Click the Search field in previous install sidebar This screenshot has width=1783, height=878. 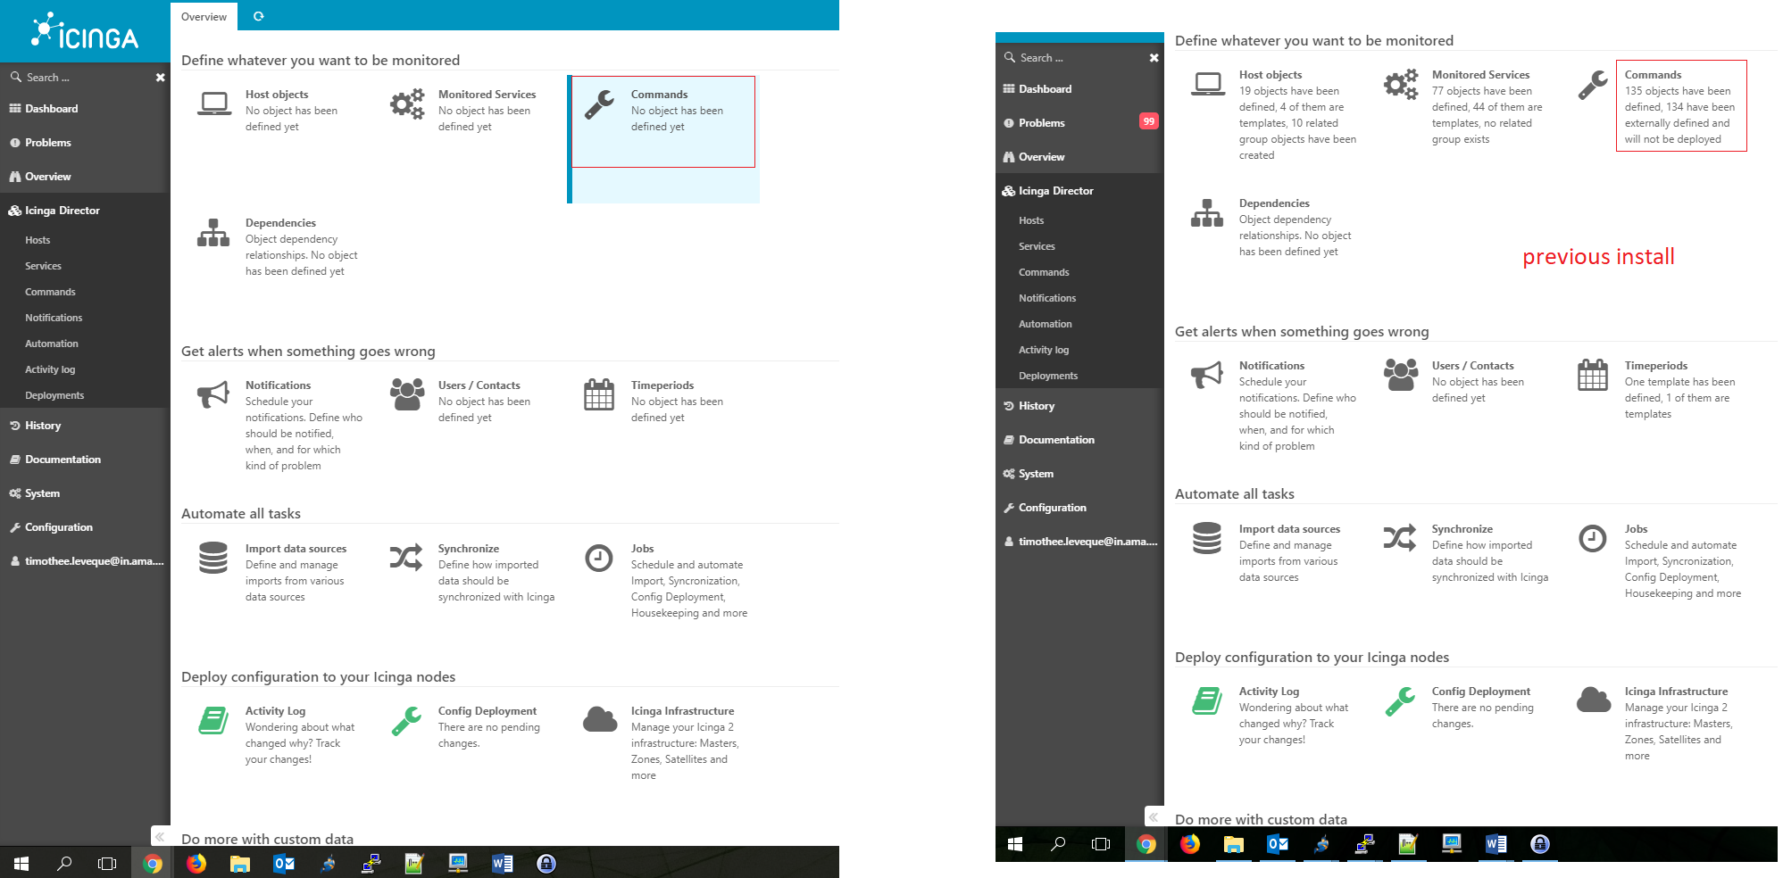[x=1079, y=58]
